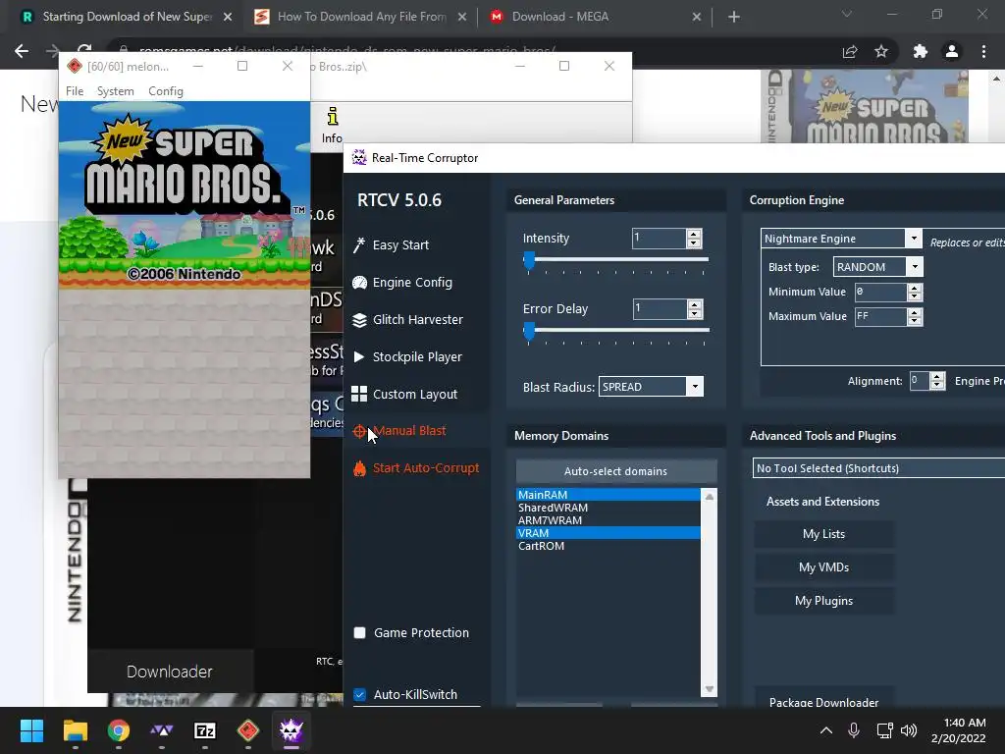This screenshot has height=754, width=1005.
Task: Open 7-Zip from the taskbar
Action: point(204,730)
